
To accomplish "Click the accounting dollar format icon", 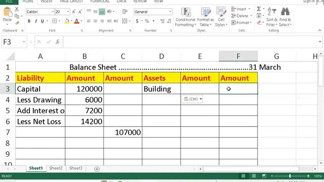I will pyautogui.click(x=137, y=21).
